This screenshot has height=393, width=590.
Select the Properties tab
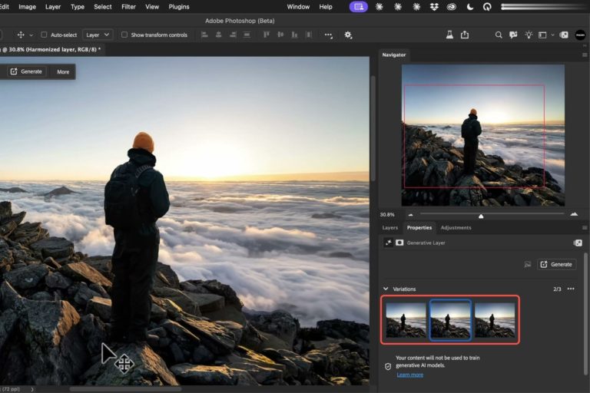(x=419, y=227)
